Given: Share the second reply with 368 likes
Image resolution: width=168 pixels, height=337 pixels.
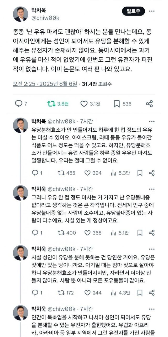Looking at the screenshot, I should 152,232.
